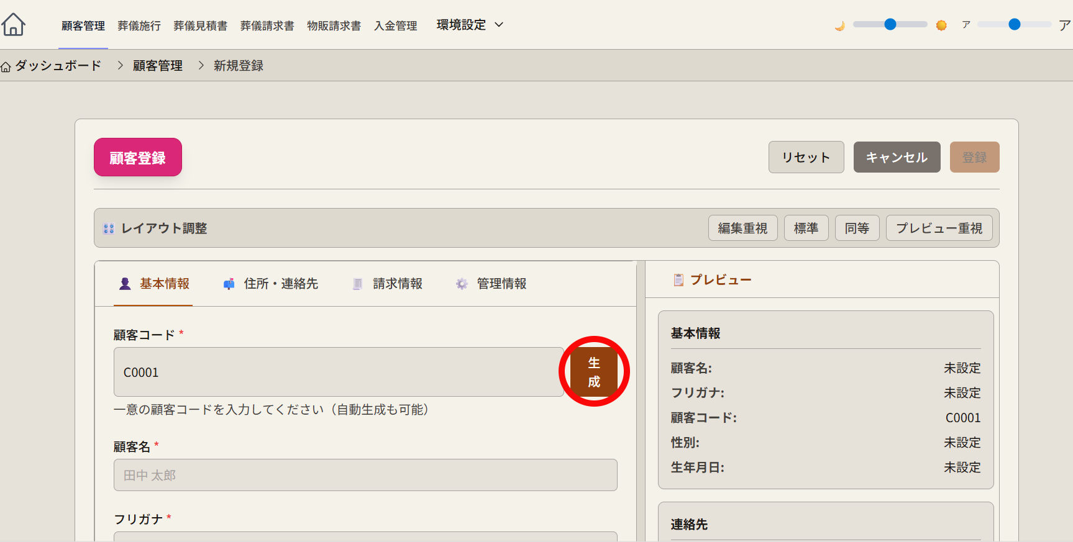Click the person icon on 基本情報 tab
This screenshot has width=1073, height=542.
pyautogui.click(x=125, y=284)
